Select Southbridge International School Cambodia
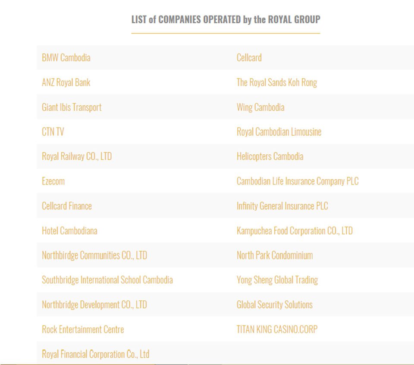This screenshot has height=365, width=414. click(x=107, y=280)
